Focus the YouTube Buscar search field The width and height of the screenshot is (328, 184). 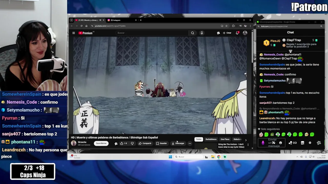click(152, 33)
